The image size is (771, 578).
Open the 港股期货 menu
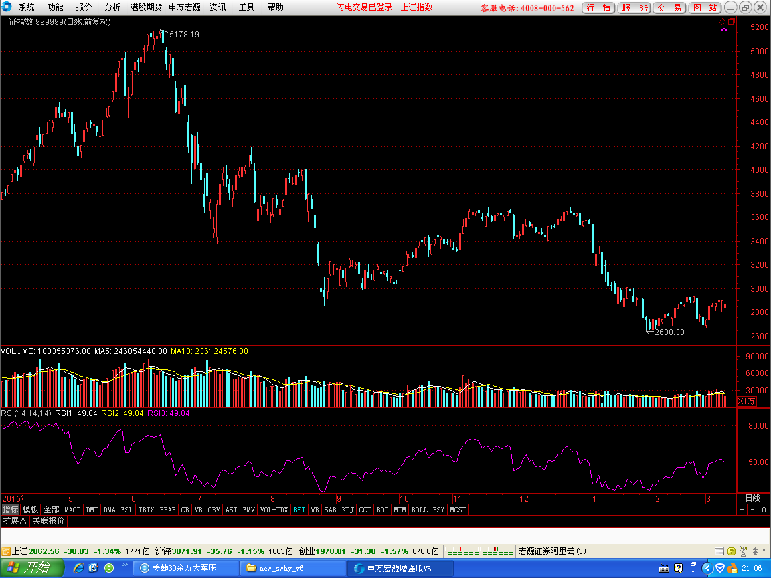[145, 7]
